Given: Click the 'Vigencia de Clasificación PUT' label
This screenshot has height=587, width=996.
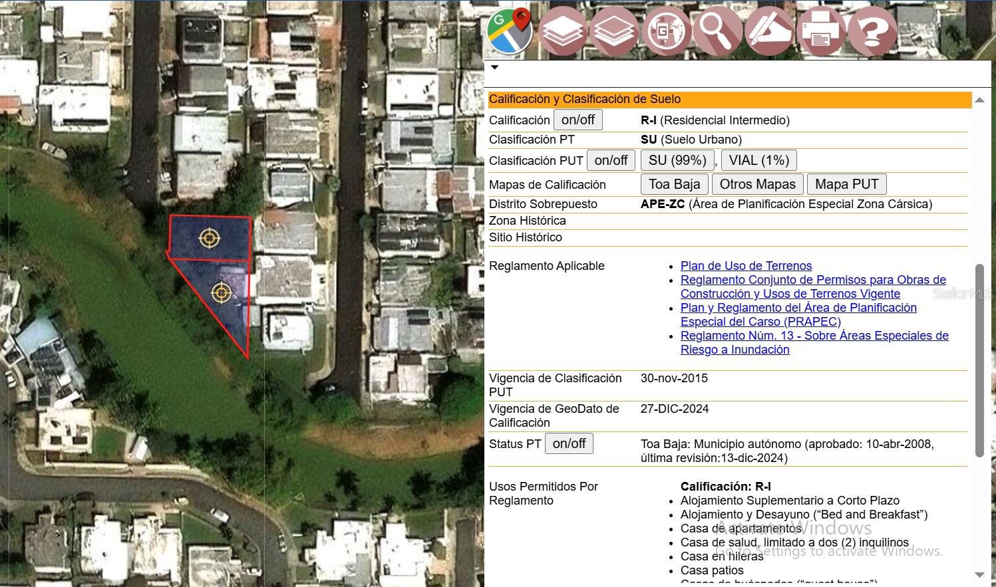Looking at the screenshot, I should pyautogui.click(x=556, y=385).
